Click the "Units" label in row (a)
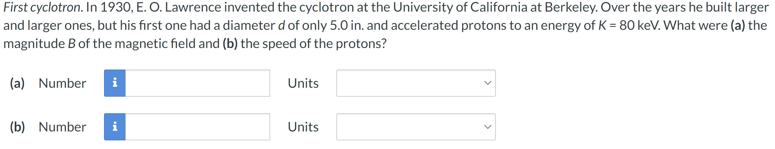 click(x=303, y=83)
